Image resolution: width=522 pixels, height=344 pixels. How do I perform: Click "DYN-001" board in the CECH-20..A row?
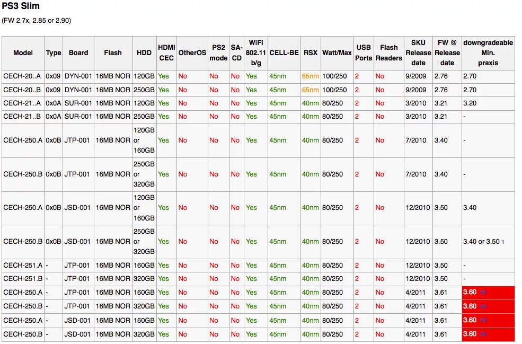click(x=78, y=76)
